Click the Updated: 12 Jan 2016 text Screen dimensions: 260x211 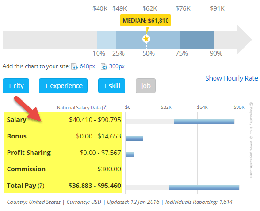click(133, 202)
